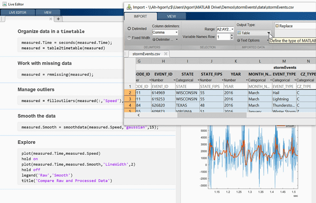Switch to the IMPORT ribbon tab
316x203 pixels.
pyautogui.click(x=140, y=16)
